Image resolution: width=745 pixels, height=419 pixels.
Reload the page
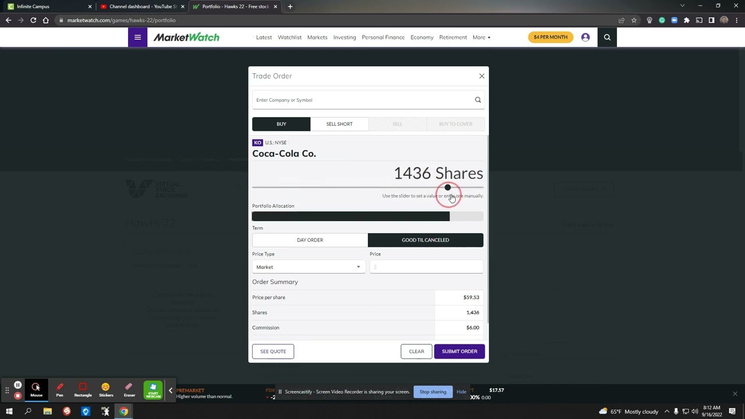tap(33, 20)
